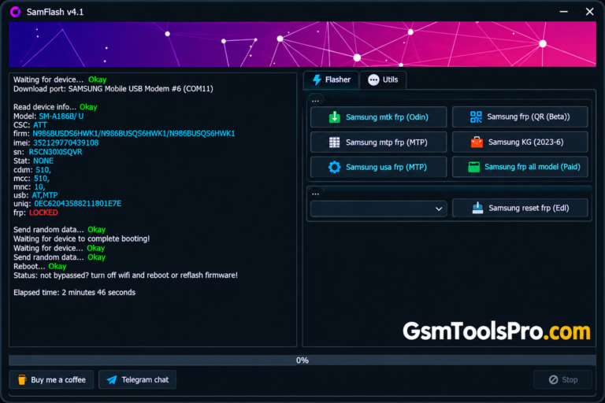Click the Stop prohibition icon
Image resolution: width=605 pixels, height=403 pixels.
[553, 380]
